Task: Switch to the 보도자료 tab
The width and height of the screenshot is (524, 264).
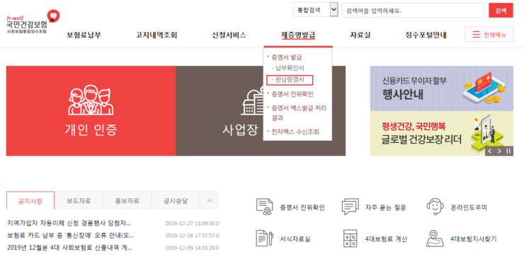Action: (79, 201)
